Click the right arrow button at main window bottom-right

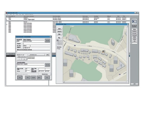[x=137, y=84]
